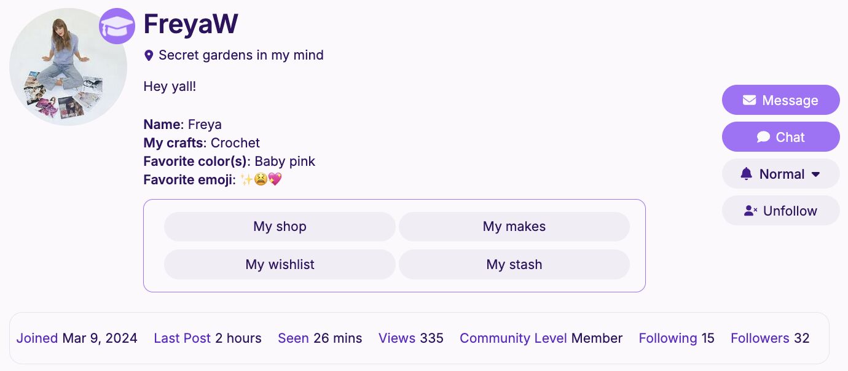Click the location pin icon
Screen dimensions: 848x371
pos(148,56)
